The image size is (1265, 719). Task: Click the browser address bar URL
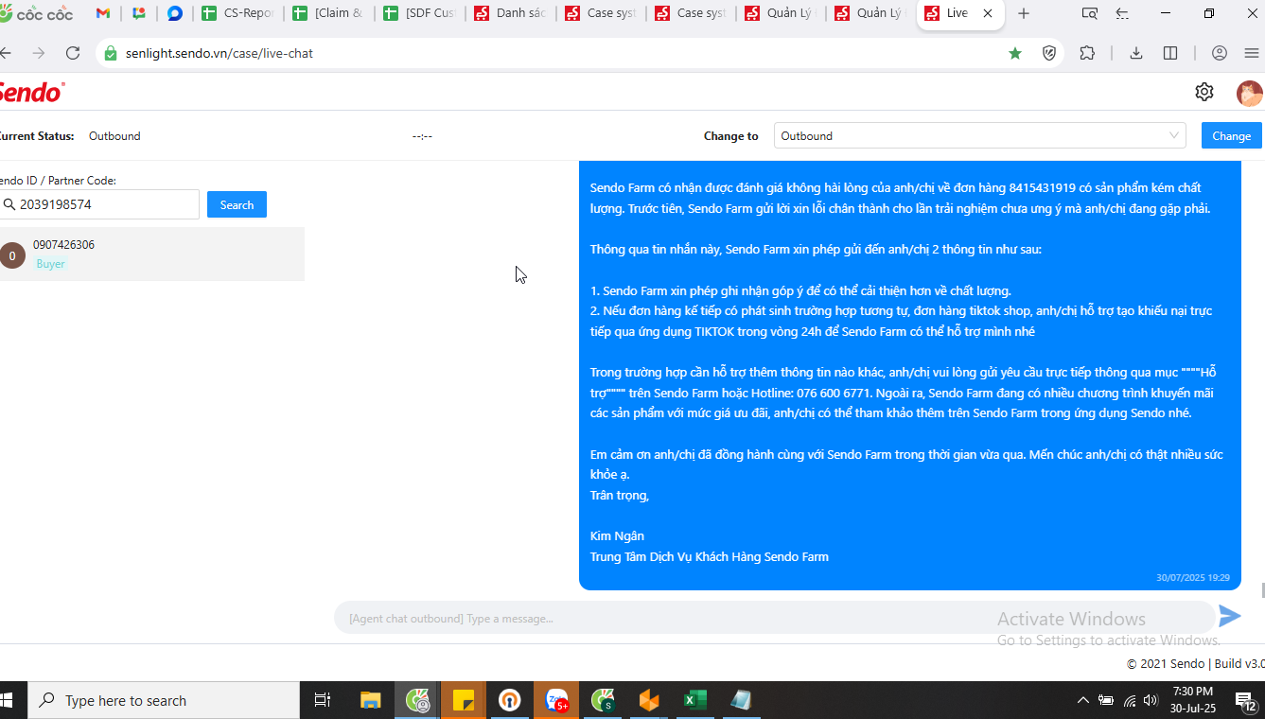pyautogui.click(x=220, y=53)
